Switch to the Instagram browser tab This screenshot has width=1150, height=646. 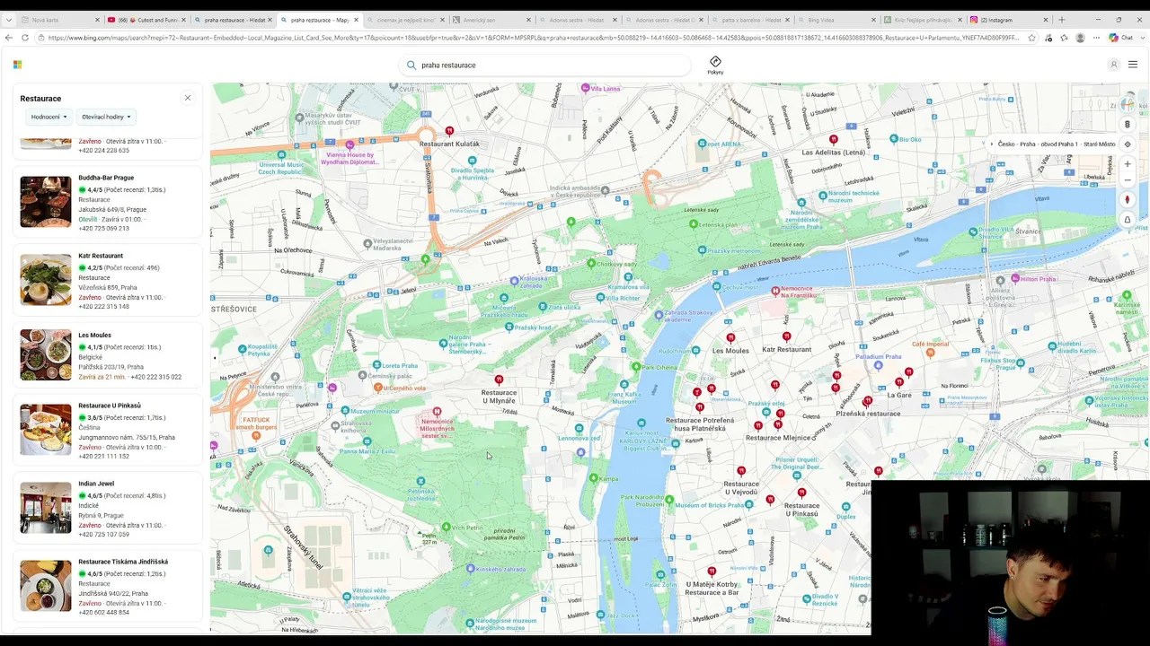[1008, 20]
